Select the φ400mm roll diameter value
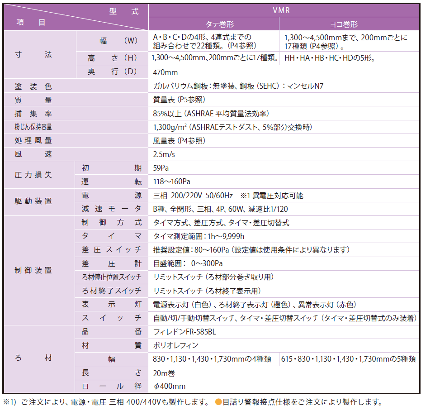The width and height of the screenshot is (421, 406). click(x=170, y=387)
